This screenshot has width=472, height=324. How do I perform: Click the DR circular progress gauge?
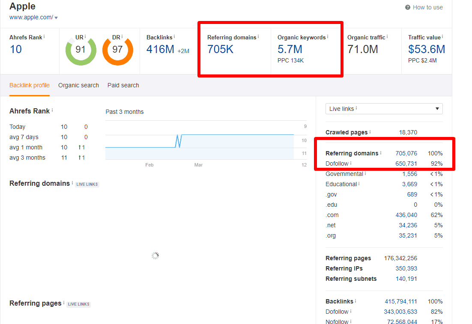[x=118, y=51]
